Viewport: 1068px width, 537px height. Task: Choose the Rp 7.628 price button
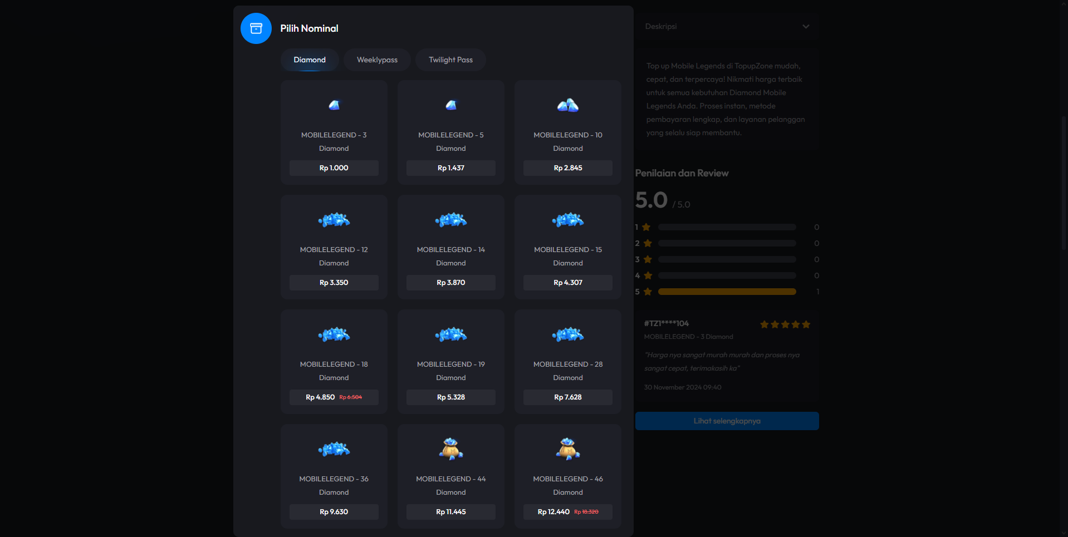tap(568, 397)
